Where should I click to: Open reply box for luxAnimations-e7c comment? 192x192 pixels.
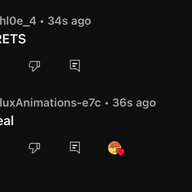click(x=75, y=147)
